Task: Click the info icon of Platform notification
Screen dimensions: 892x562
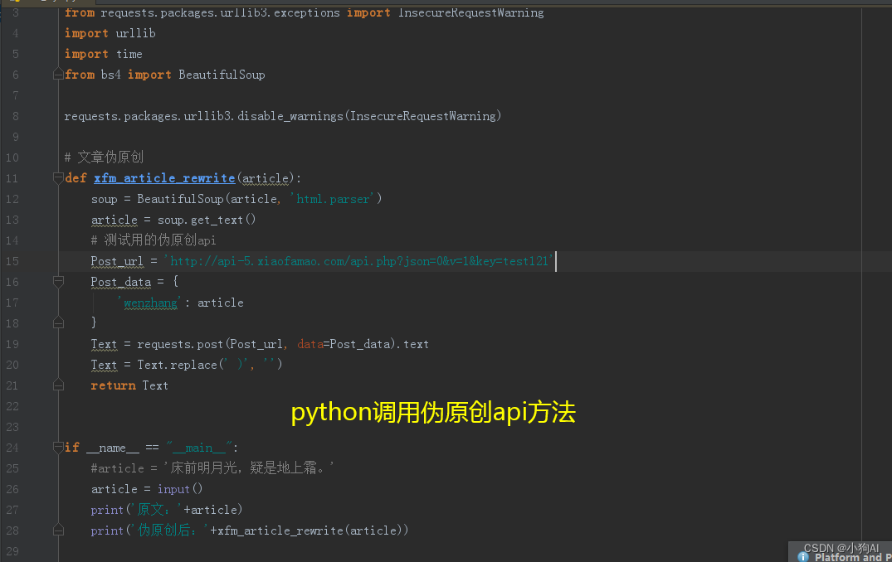Action: tap(802, 557)
